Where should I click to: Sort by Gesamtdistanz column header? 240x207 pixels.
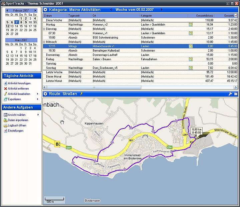[x=201, y=16]
